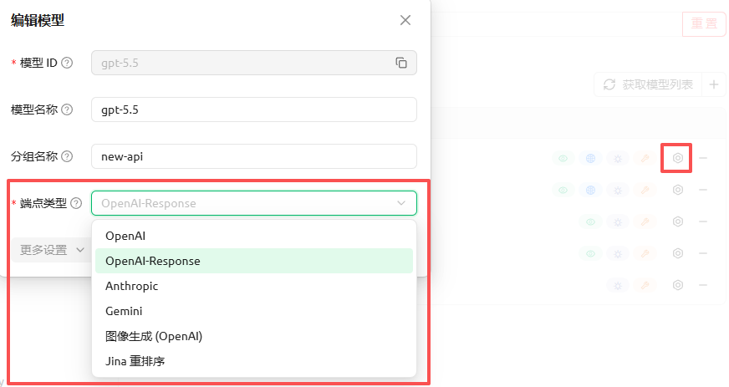Remove fourth model row via minus icon
The width and height of the screenshot is (729, 387).
[x=703, y=253]
